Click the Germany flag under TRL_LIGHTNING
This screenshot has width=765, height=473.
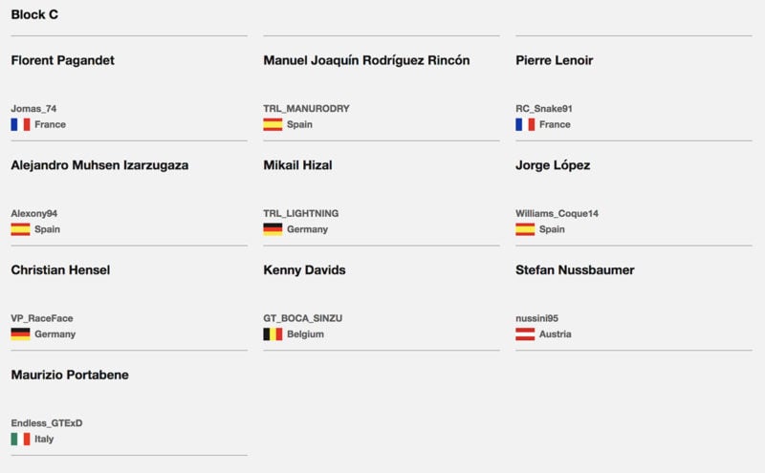coord(273,229)
